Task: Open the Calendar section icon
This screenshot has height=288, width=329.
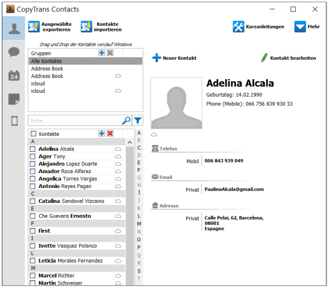Action: point(14,75)
